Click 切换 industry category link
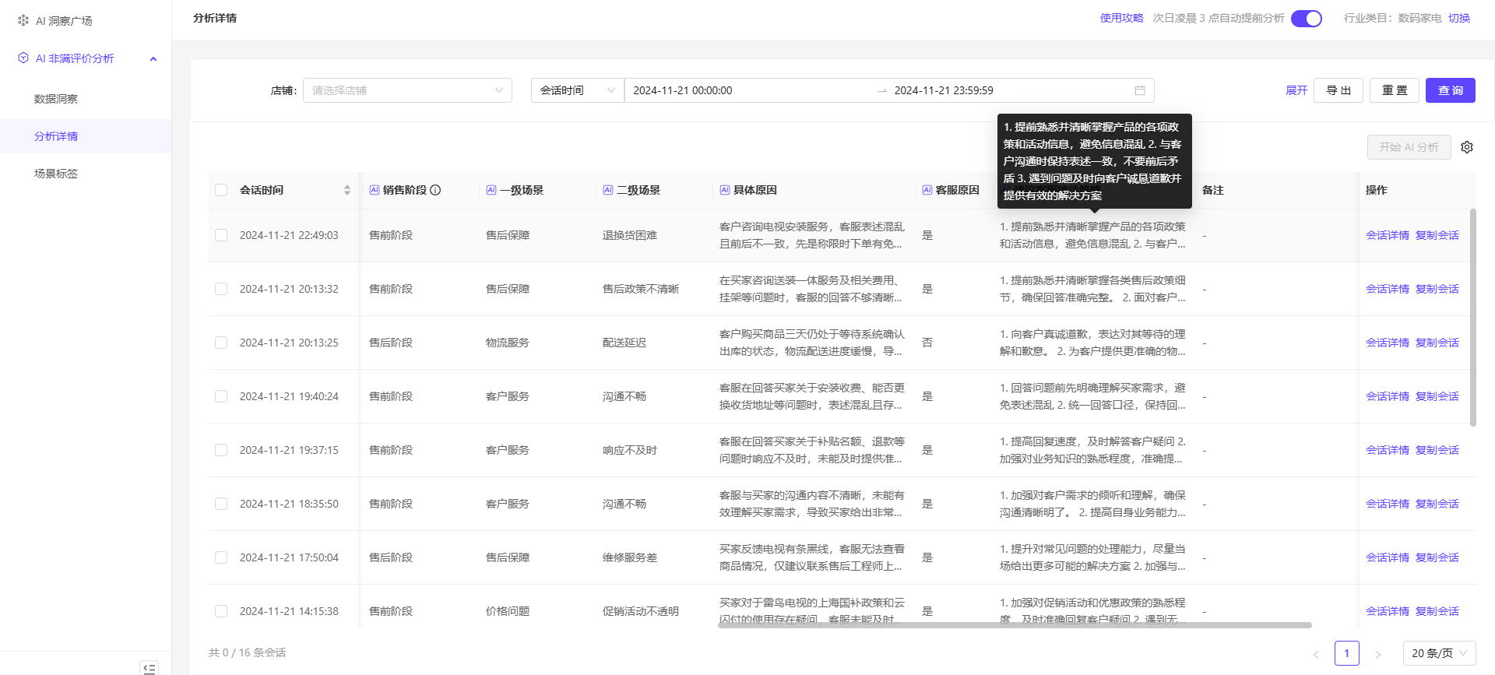 coord(1458,18)
